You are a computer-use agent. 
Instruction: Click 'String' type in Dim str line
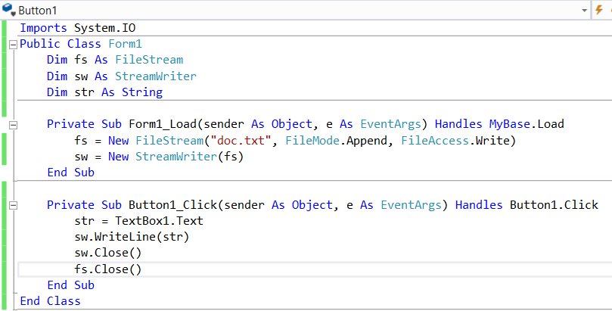[x=142, y=92]
